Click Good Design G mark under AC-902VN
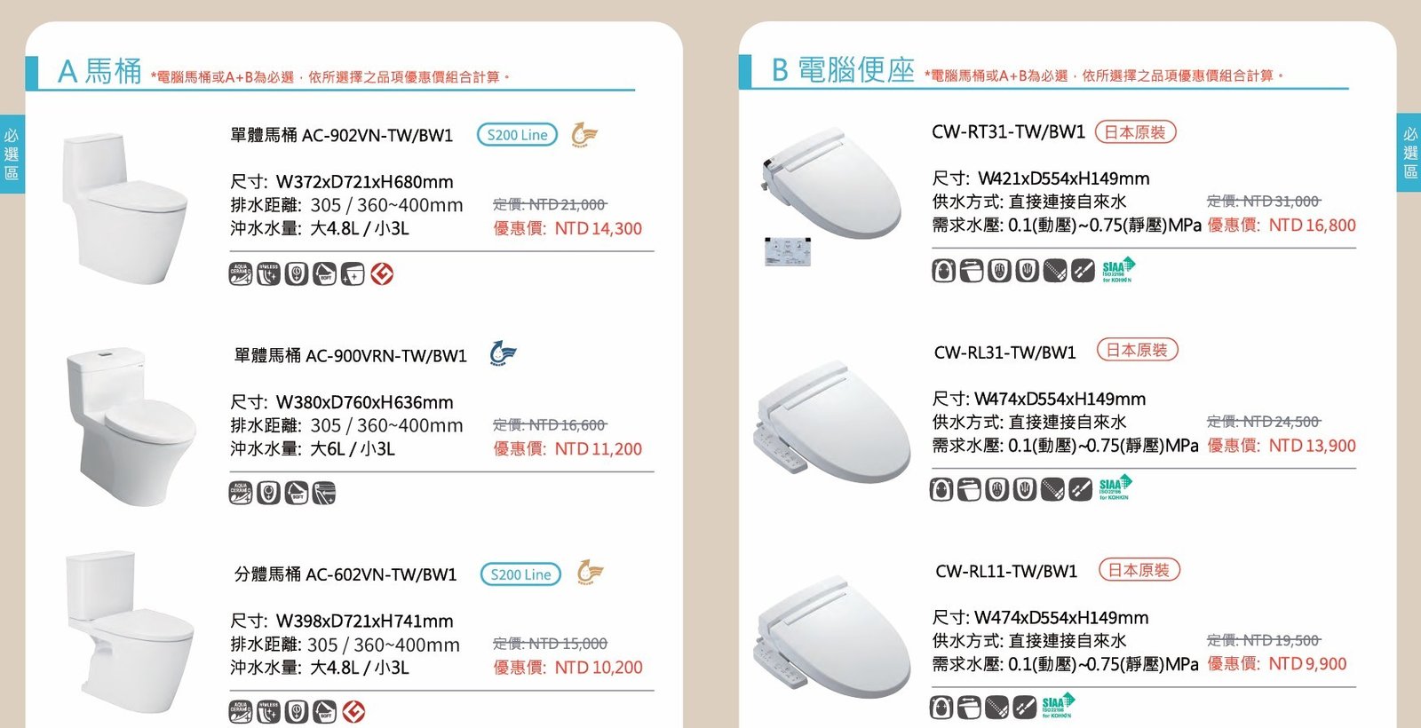This screenshot has width=1421, height=728. (x=382, y=273)
